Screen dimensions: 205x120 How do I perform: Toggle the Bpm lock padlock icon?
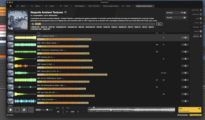coord(63,108)
